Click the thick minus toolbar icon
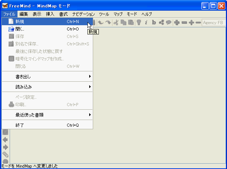The width and height of the screenshot is (227, 169). 184,23
